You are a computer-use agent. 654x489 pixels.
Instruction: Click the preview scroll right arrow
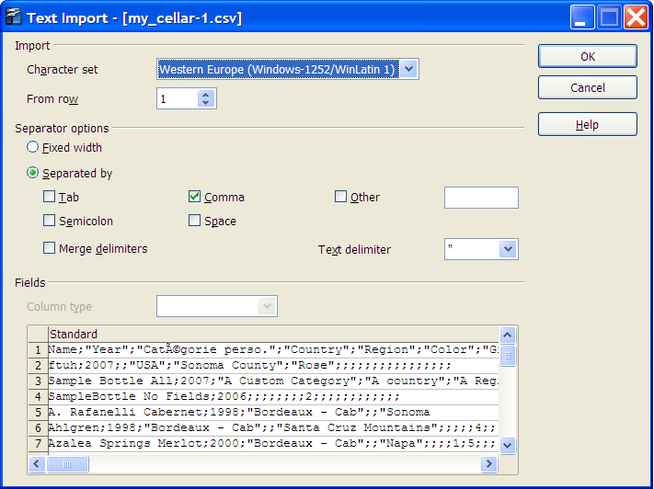(488, 464)
